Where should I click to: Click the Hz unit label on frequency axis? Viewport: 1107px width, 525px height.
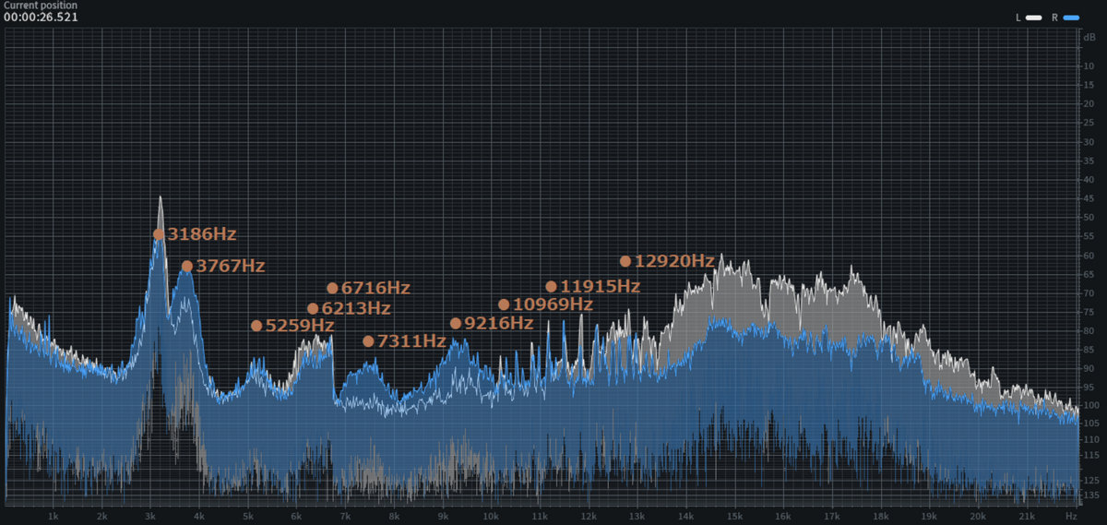pos(1070,516)
